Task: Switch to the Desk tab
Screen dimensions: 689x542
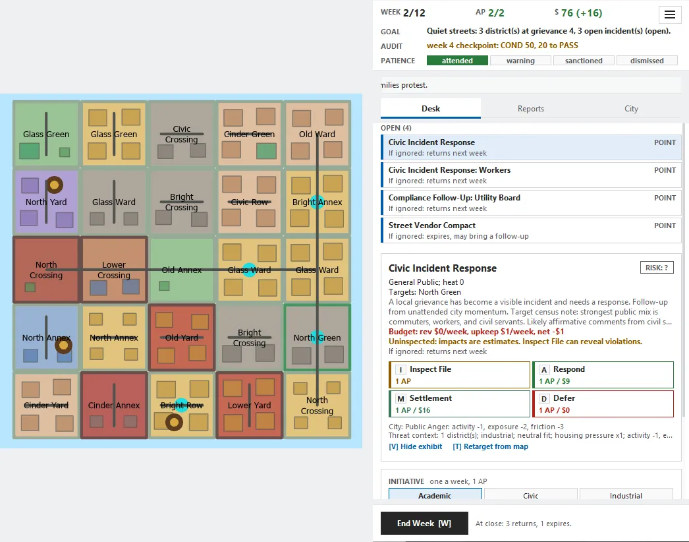Action: click(431, 109)
